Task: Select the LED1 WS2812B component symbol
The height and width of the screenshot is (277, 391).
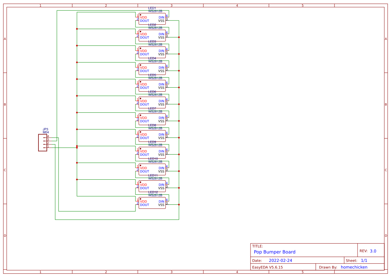Action: (x=152, y=19)
